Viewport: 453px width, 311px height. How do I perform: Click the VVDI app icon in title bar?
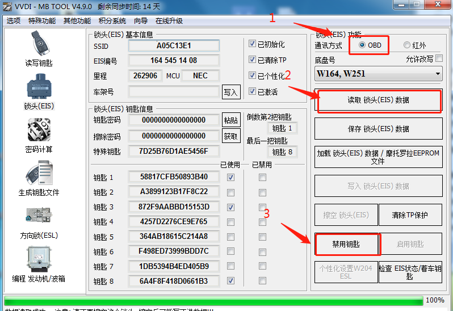pyautogui.click(x=7, y=6)
